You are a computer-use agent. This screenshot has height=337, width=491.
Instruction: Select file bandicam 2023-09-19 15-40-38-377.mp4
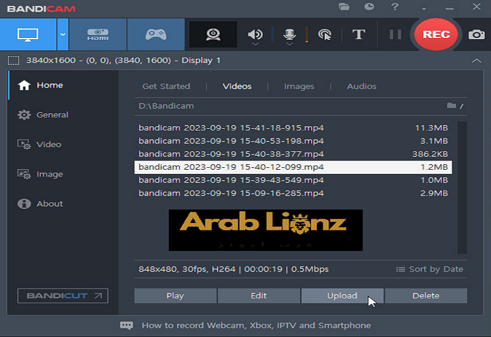293,154
